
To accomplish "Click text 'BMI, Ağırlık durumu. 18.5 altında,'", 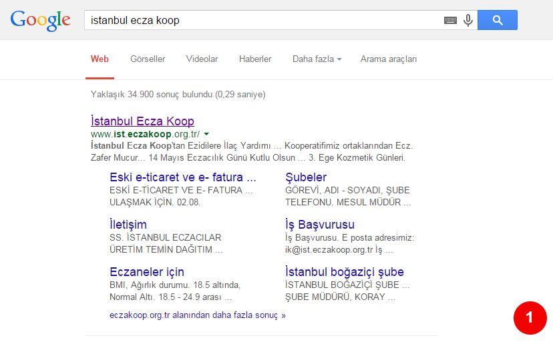I will tap(175, 285).
